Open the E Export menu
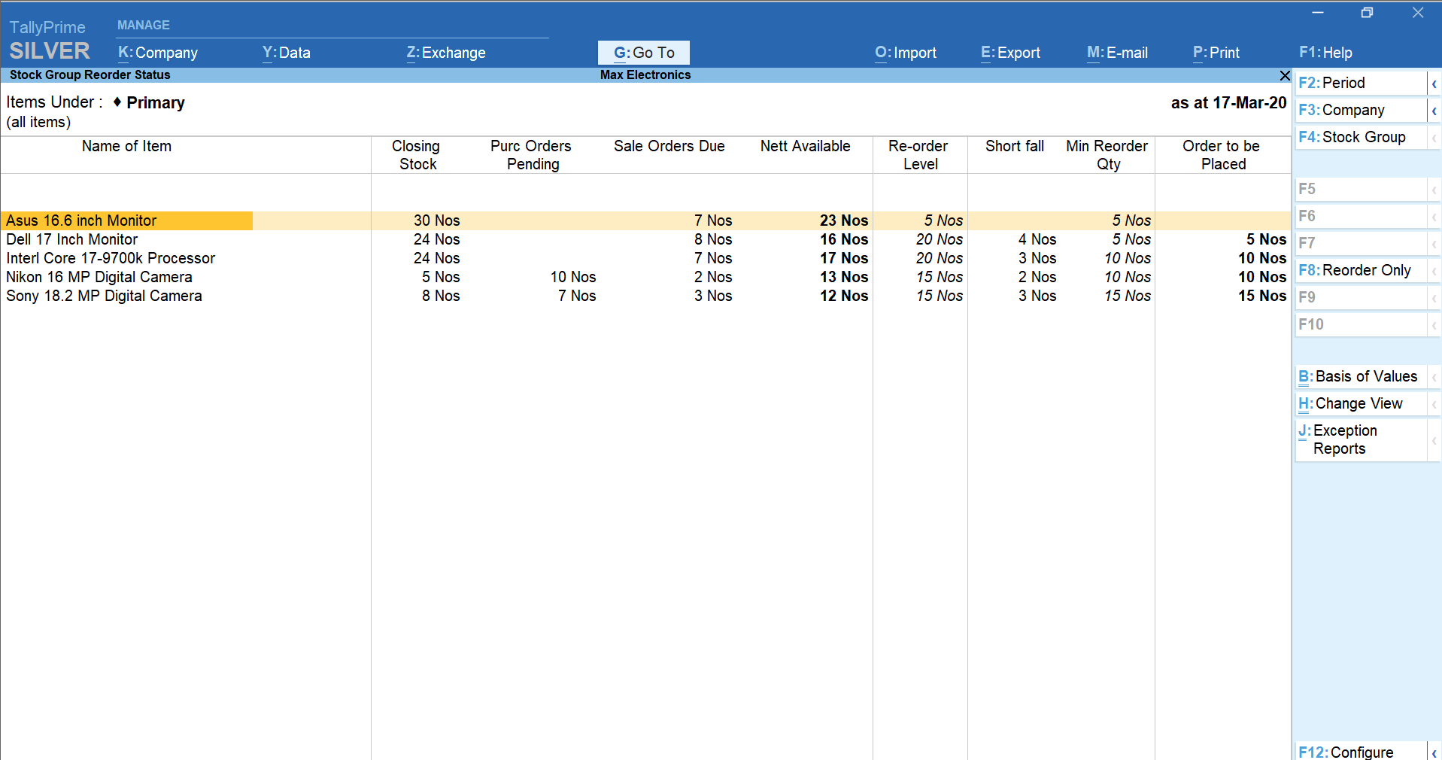Viewport: 1442px width, 760px height. point(1010,53)
